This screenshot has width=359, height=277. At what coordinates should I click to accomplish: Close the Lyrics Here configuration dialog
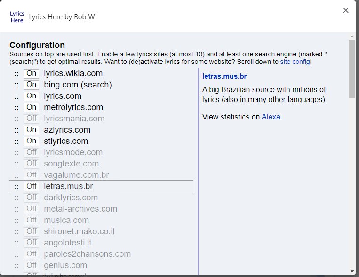coord(346,10)
